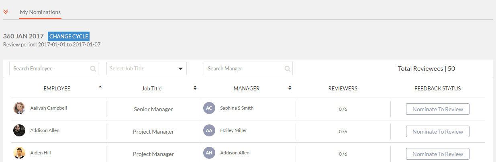Viewport: 496px width, 162px height.
Task: Open Addison Allen's profile photo
Action: (19, 130)
